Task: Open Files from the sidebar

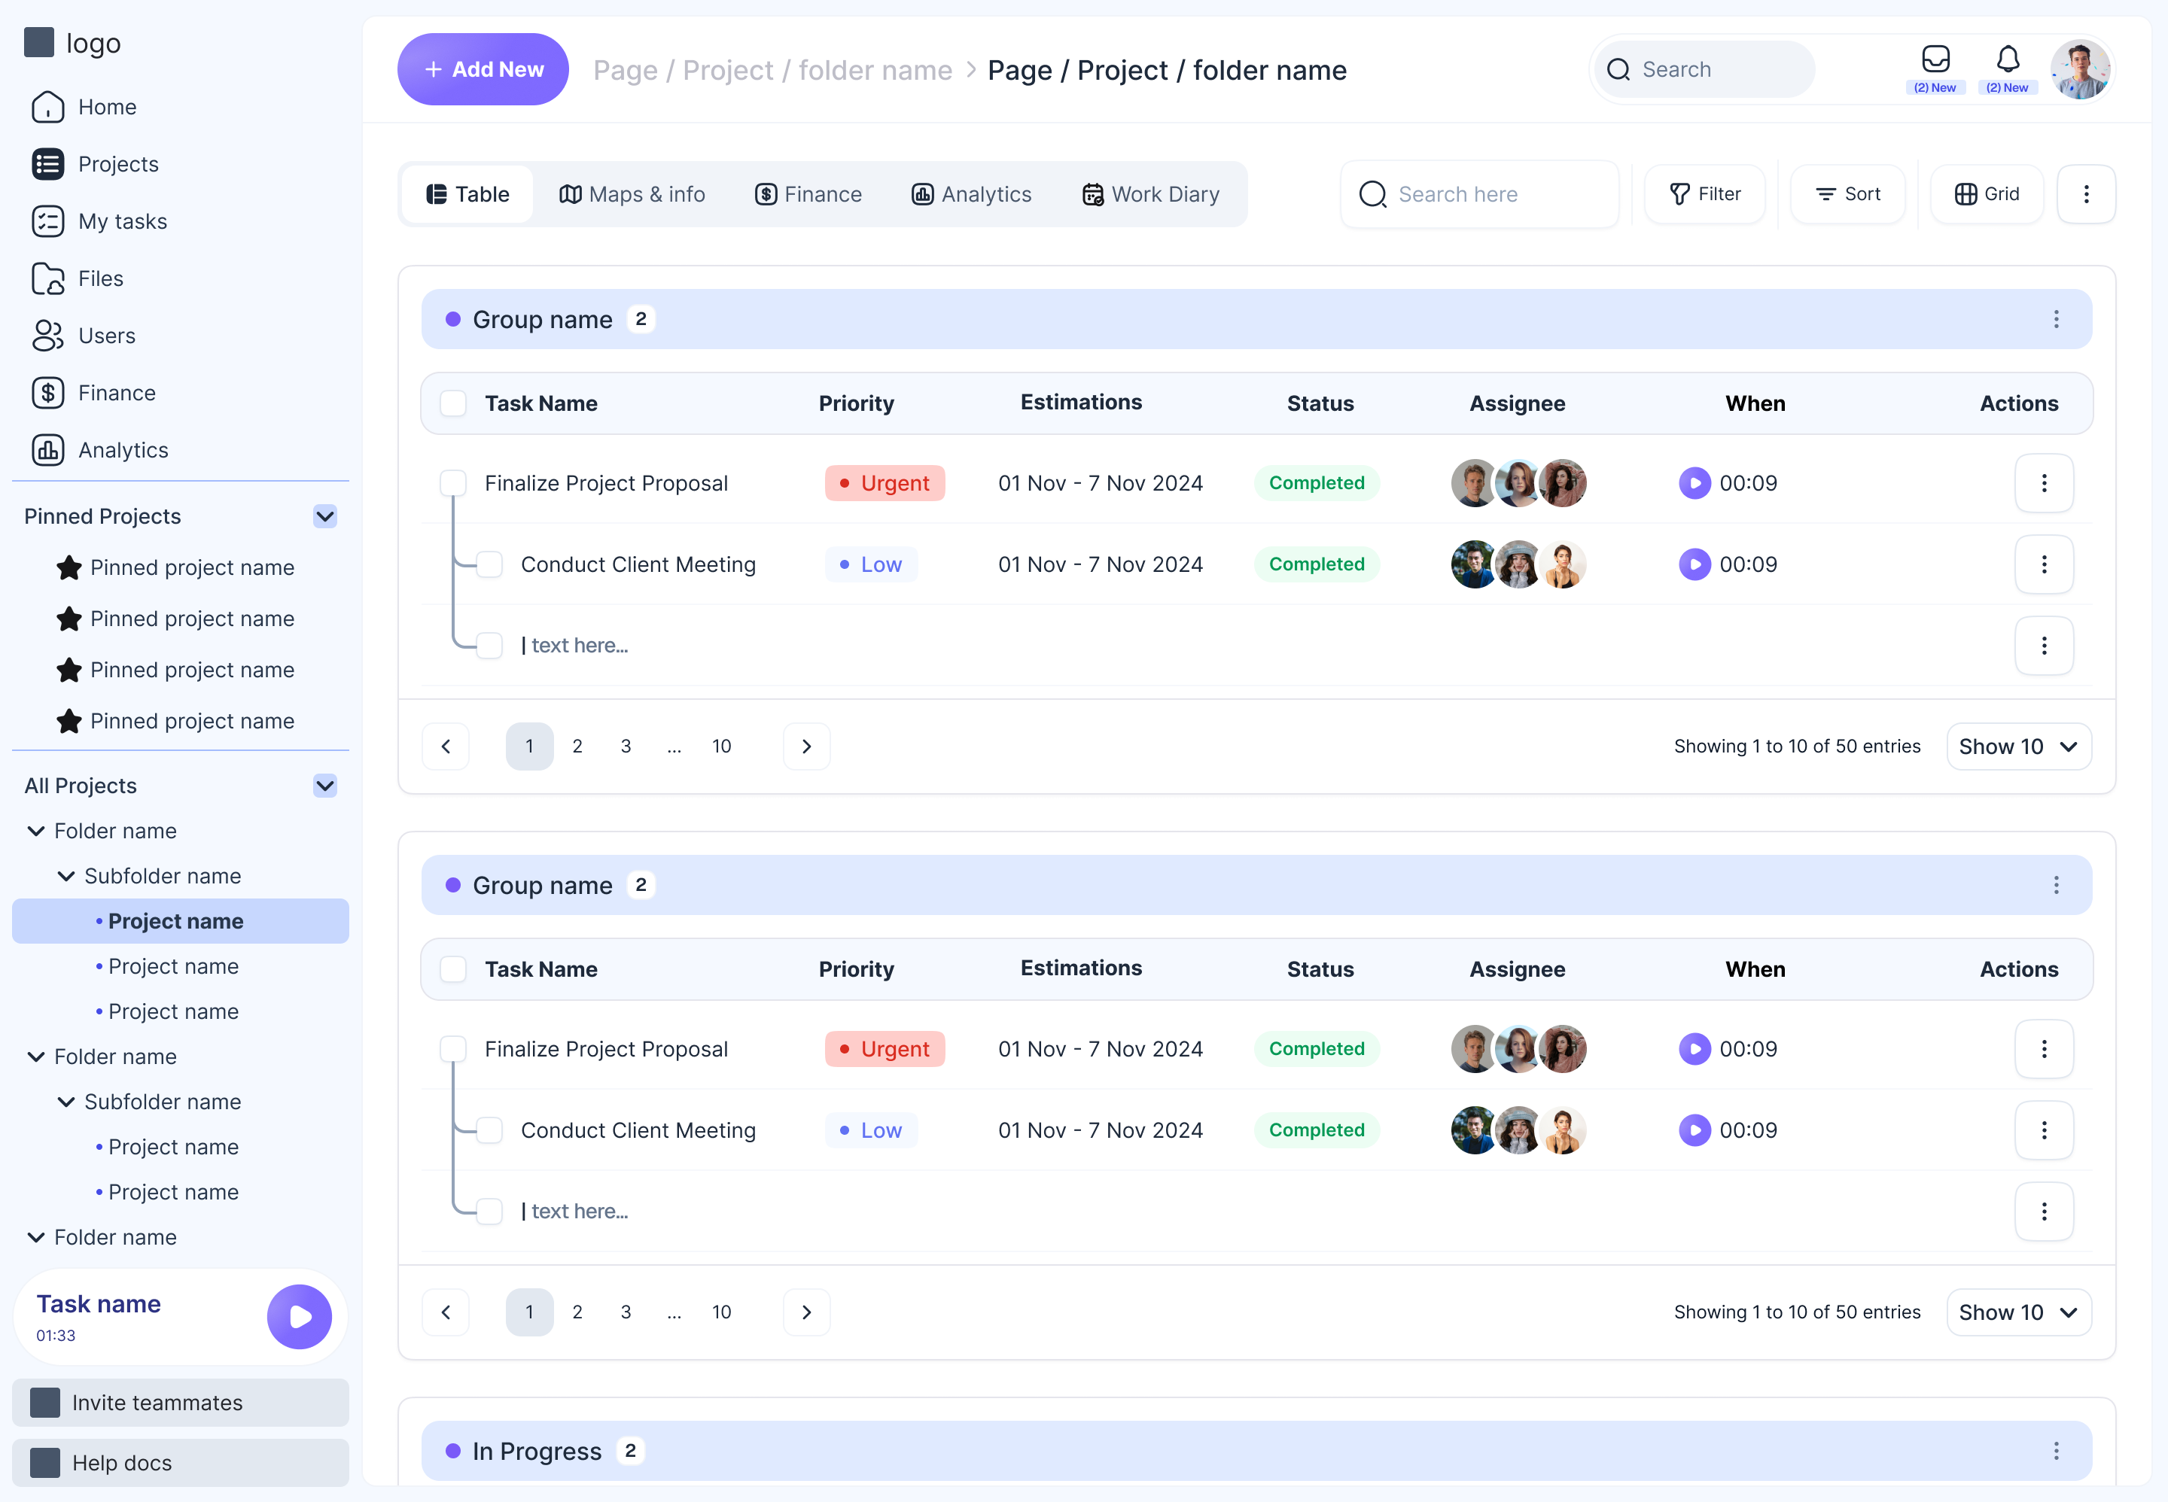Action: click(x=78, y=278)
